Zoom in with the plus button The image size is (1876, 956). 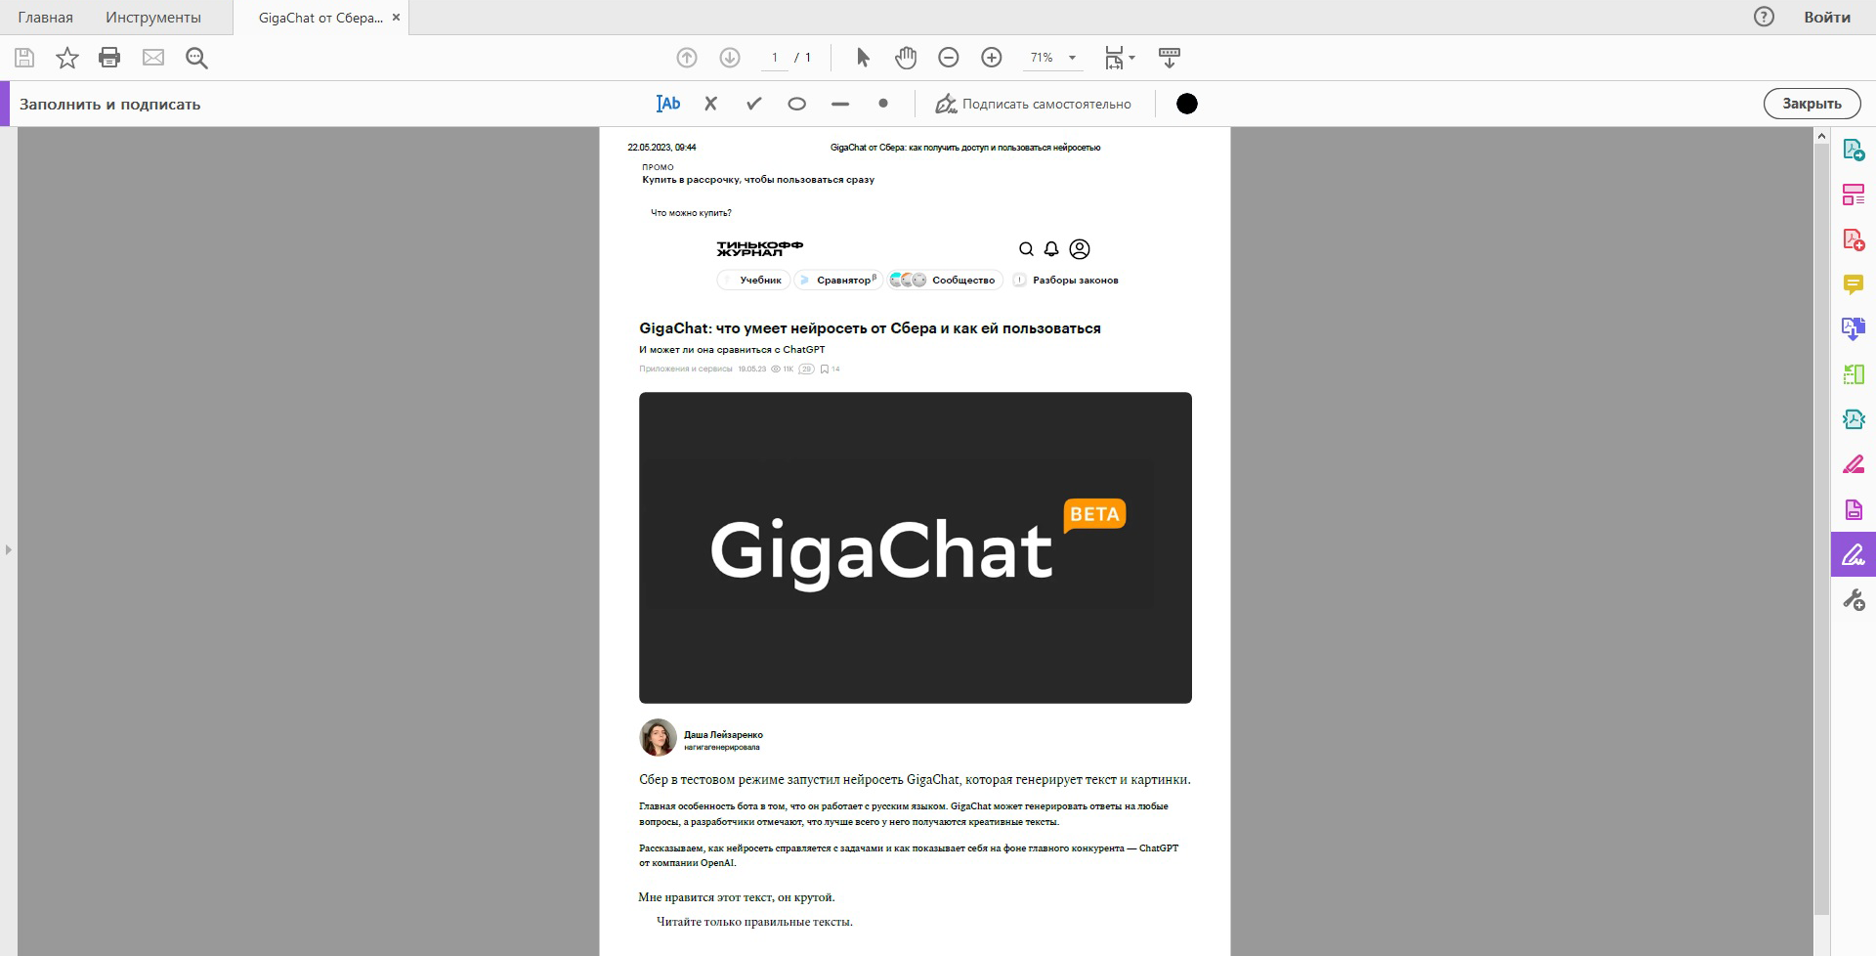click(x=992, y=58)
